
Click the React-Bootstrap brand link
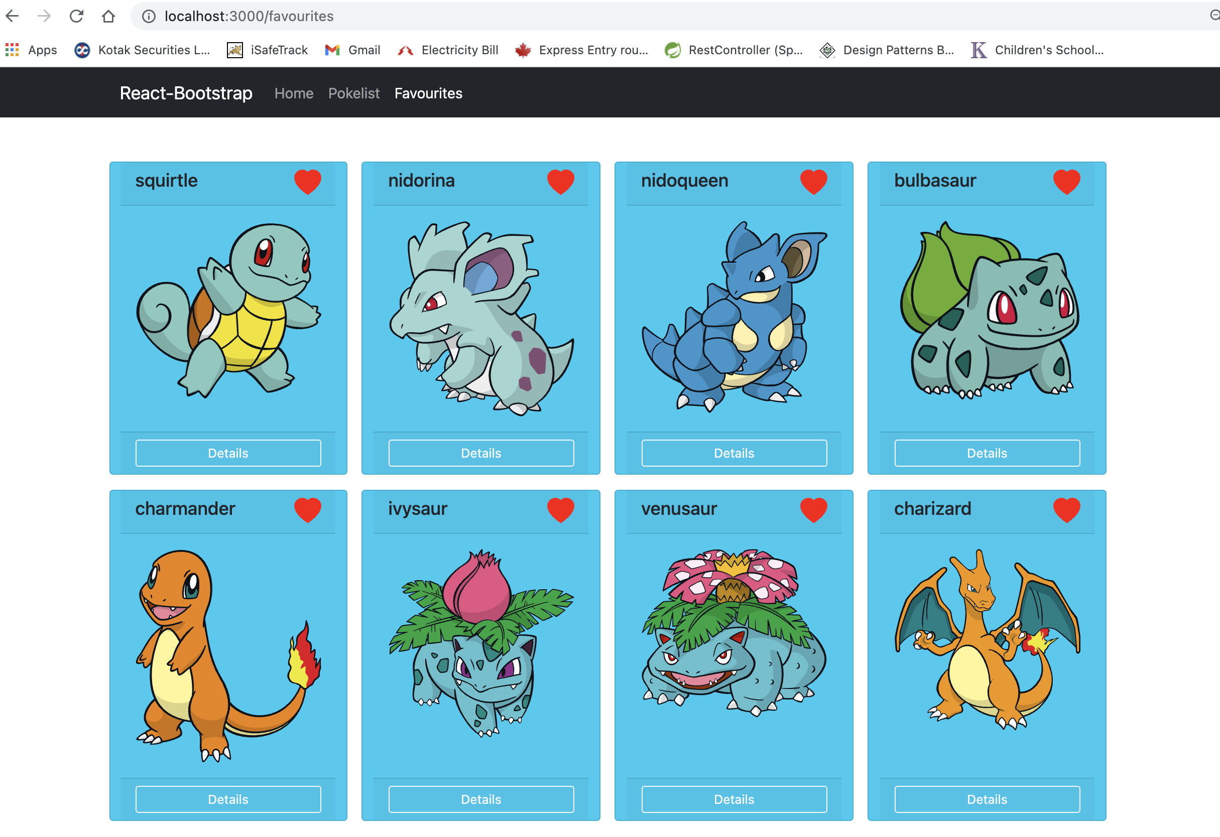[186, 93]
